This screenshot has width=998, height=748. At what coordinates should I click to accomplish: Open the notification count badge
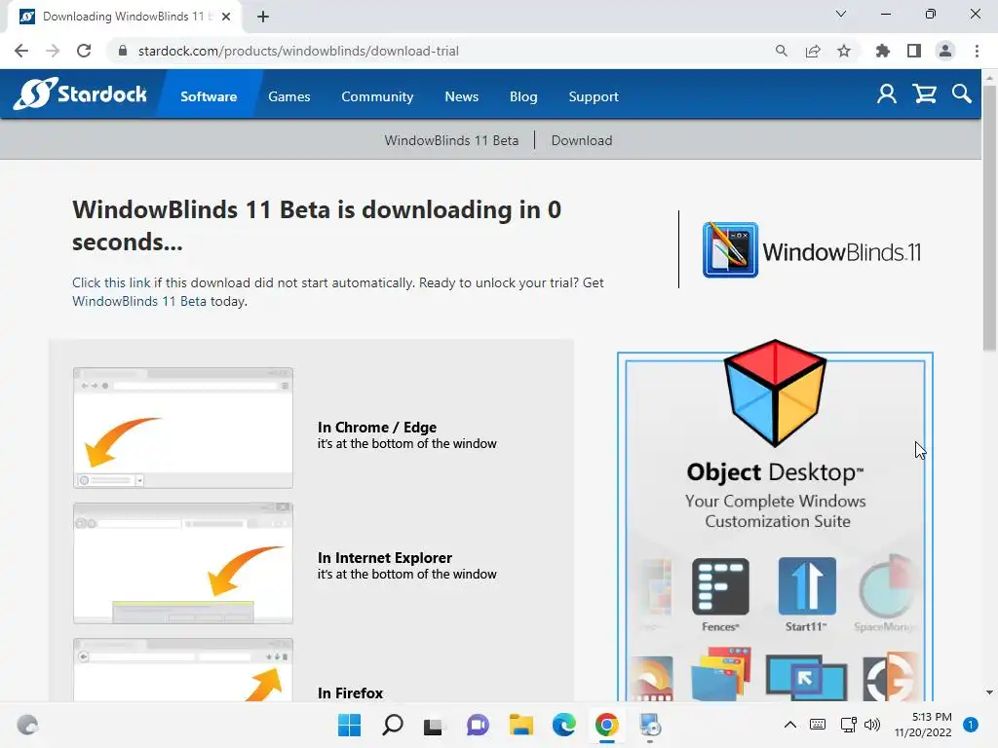click(971, 725)
